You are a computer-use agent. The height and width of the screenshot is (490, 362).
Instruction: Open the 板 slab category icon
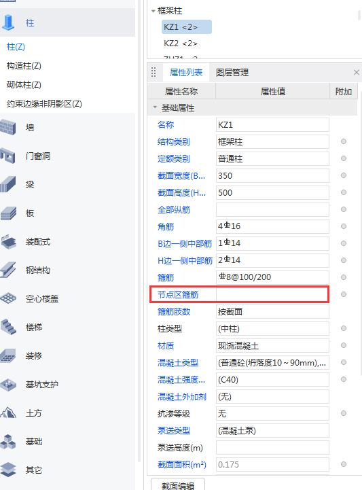(x=8, y=213)
